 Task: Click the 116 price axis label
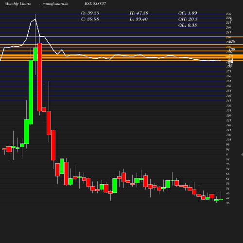pyautogui.click(x=228, y=125)
